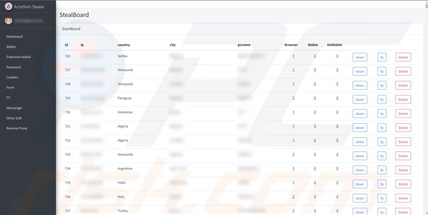The width and height of the screenshot is (428, 215).
Task: Click the StealBoard page title
Action: point(74,15)
